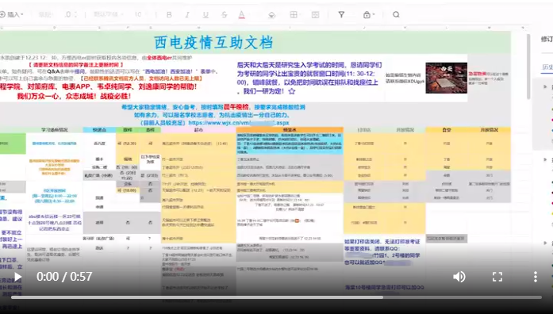Image resolution: width=553 pixels, height=314 pixels.
Task: Switch to the 历史 tab in the side panel
Action: (x=547, y=67)
